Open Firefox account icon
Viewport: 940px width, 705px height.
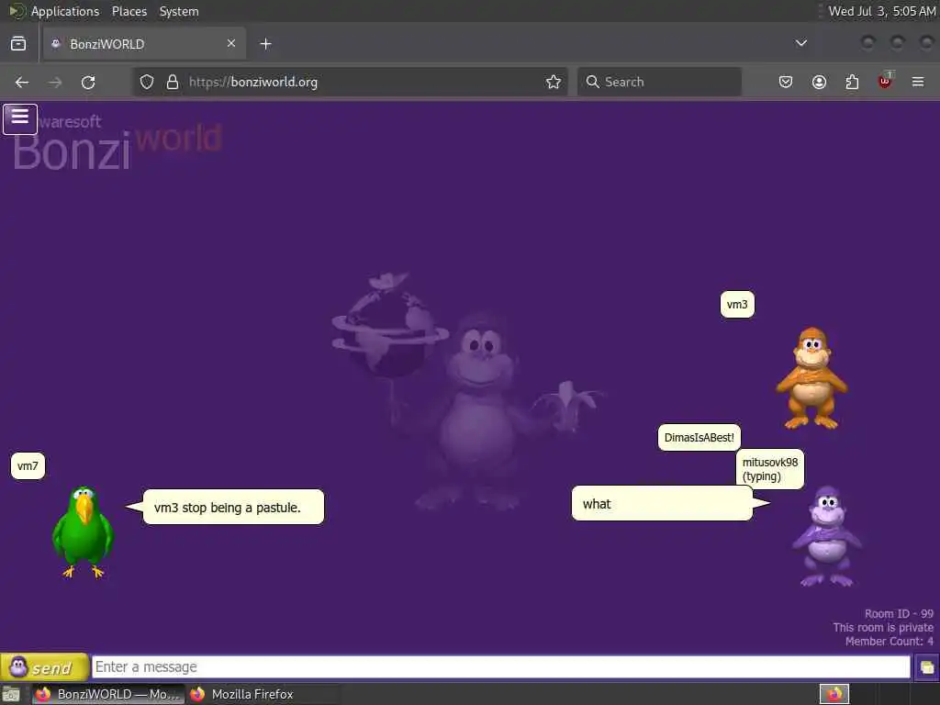click(819, 82)
